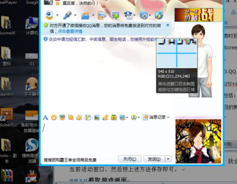Open the font settings A icon
237x184 pixels.
45,117
